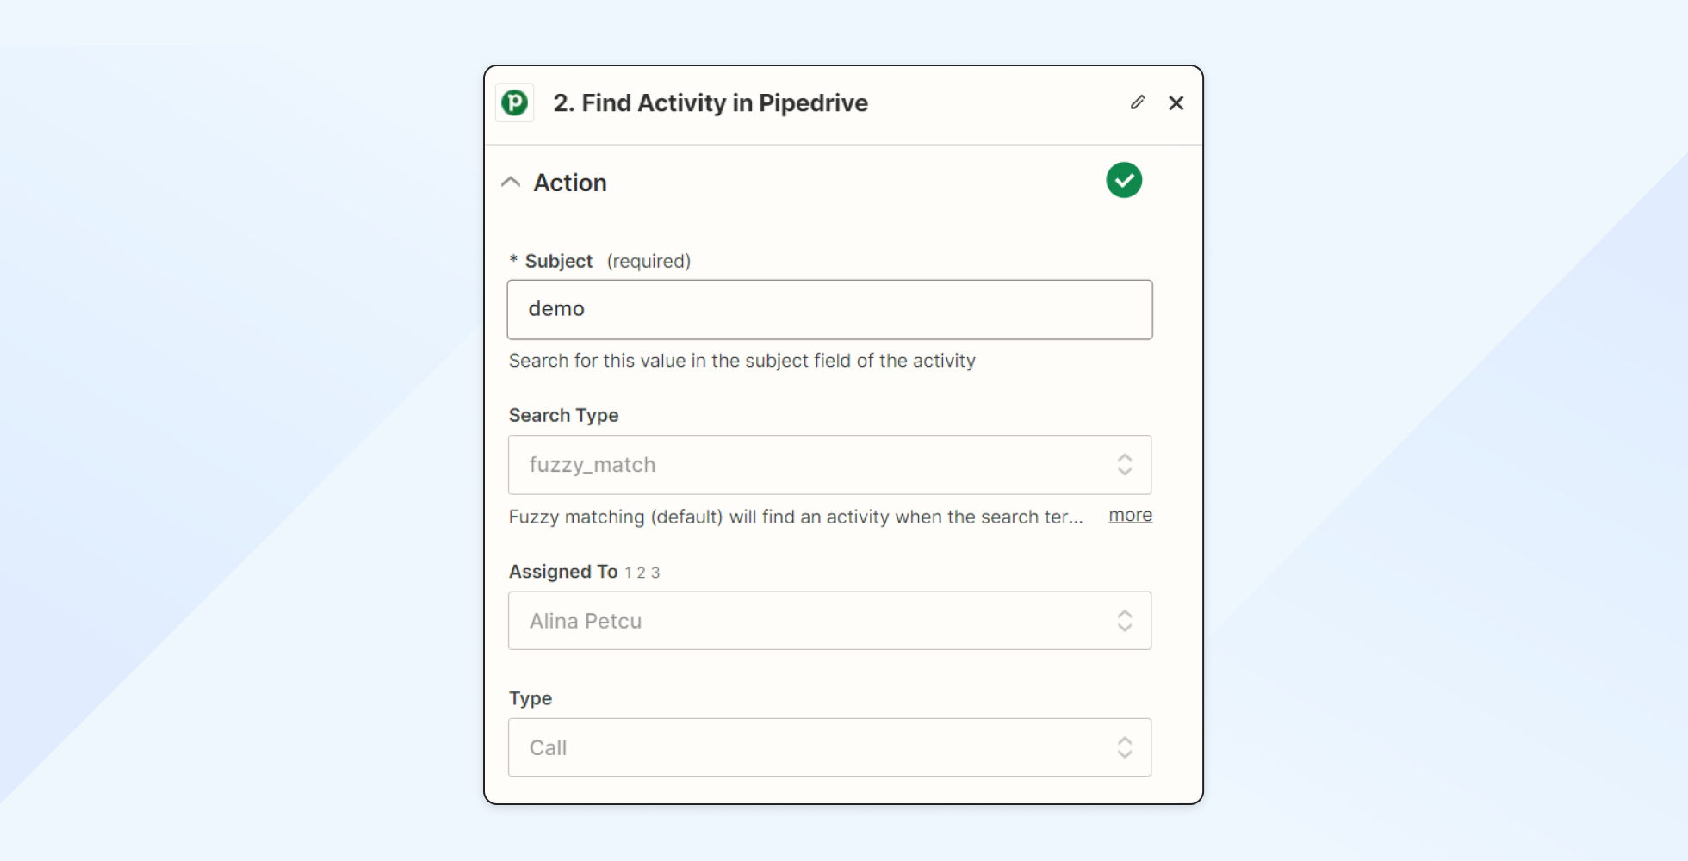Click the Fuzzy matching description text

(796, 517)
